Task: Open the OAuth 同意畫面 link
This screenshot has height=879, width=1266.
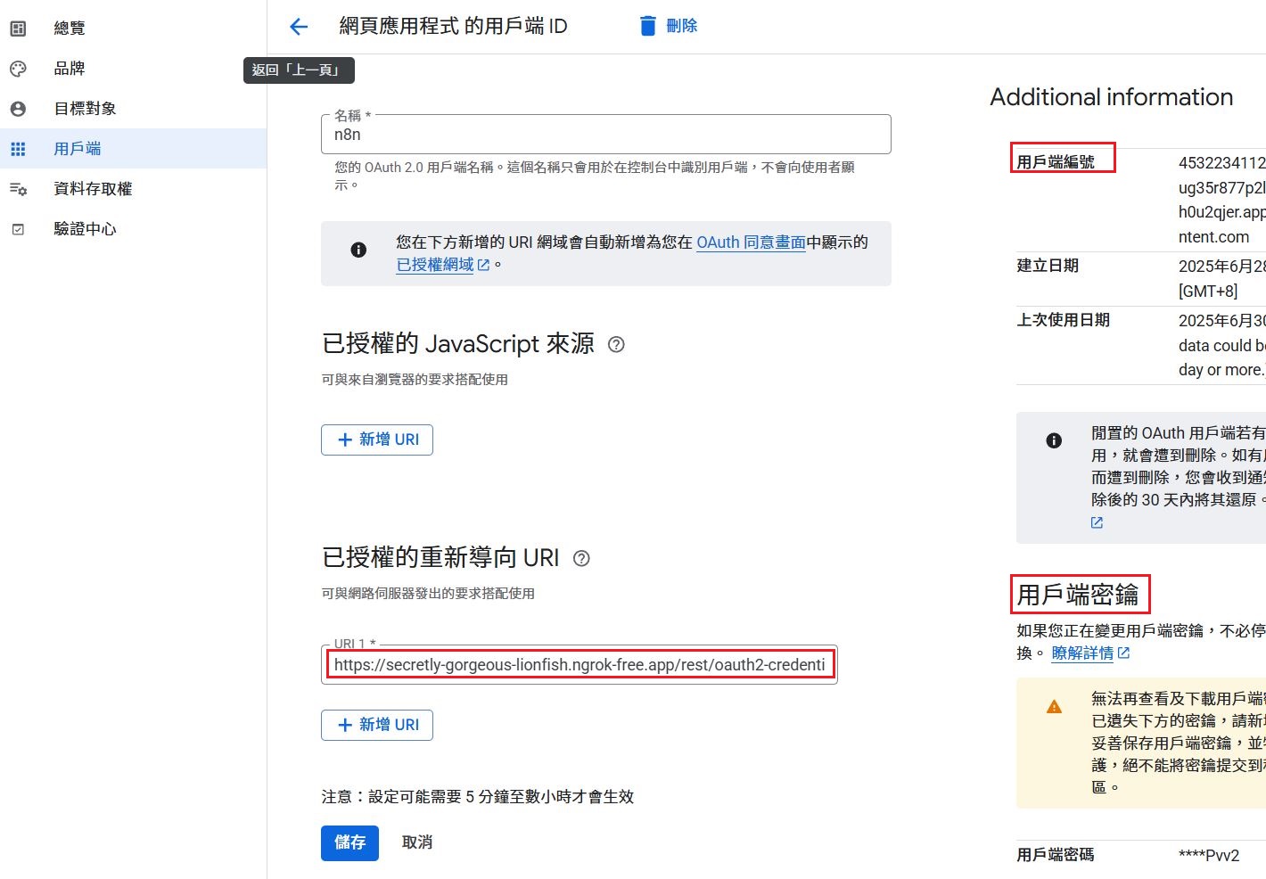Action: 751,242
